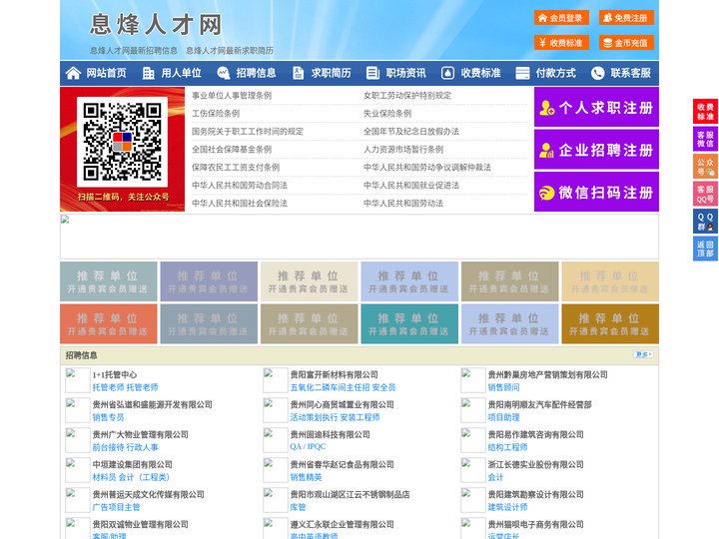This screenshot has width=719, height=539.
Task: Click the golden-brown 推荐单位 tile
Action: point(610,324)
